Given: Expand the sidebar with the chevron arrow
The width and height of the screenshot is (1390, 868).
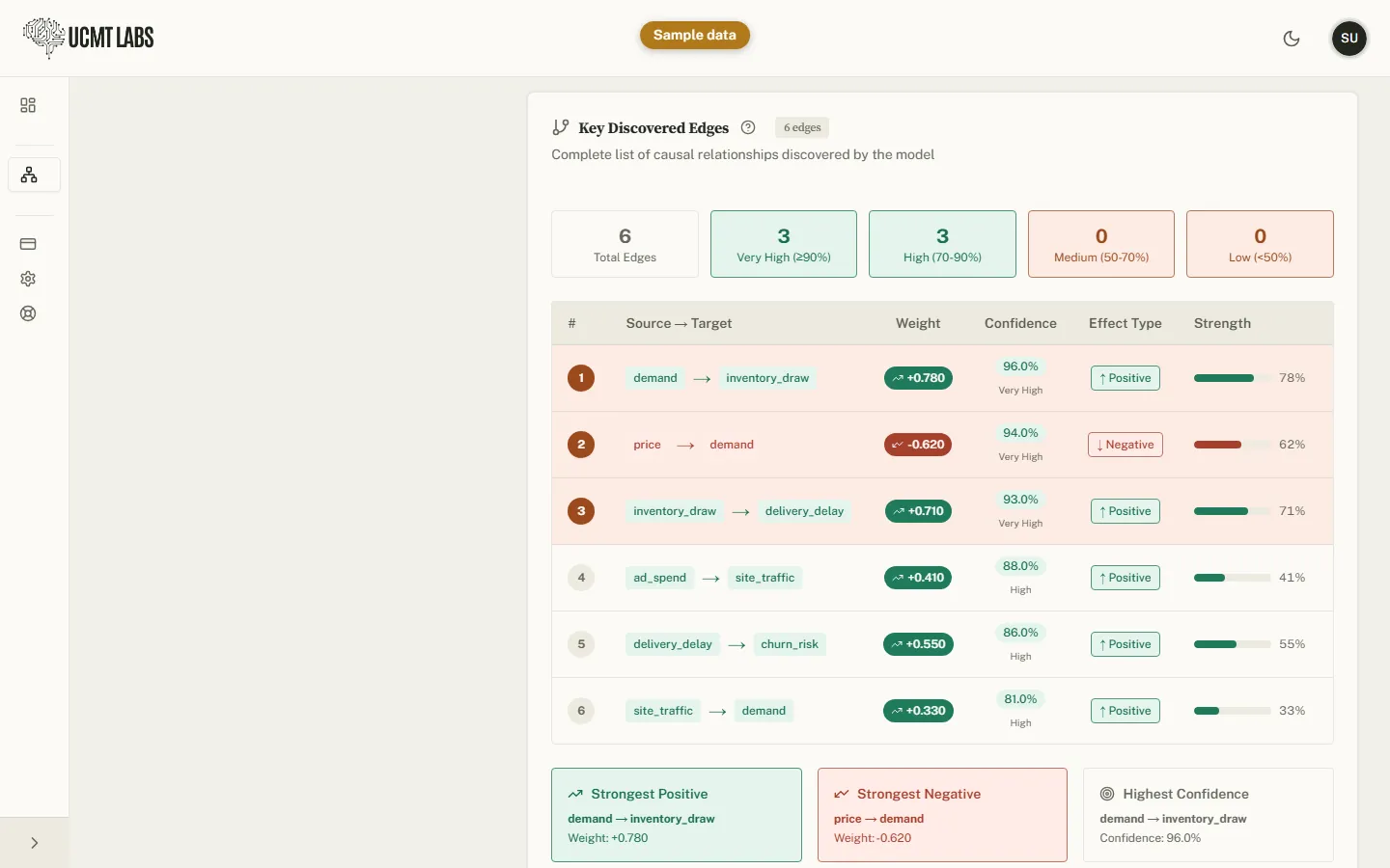Looking at the screenshot, I should [x=35, y=843].
